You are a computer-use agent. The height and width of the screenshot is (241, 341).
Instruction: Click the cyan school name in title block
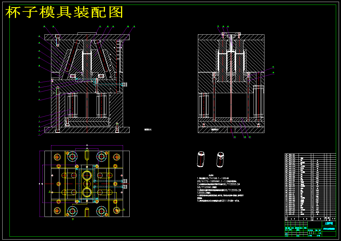329,224
